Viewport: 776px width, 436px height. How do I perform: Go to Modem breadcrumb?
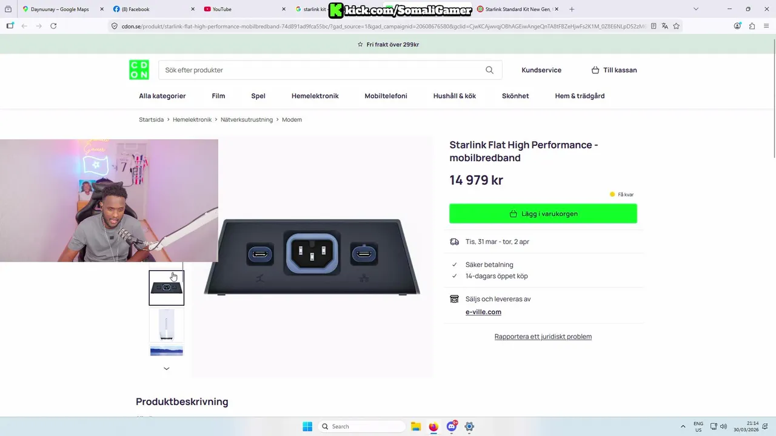pos(292,120)
